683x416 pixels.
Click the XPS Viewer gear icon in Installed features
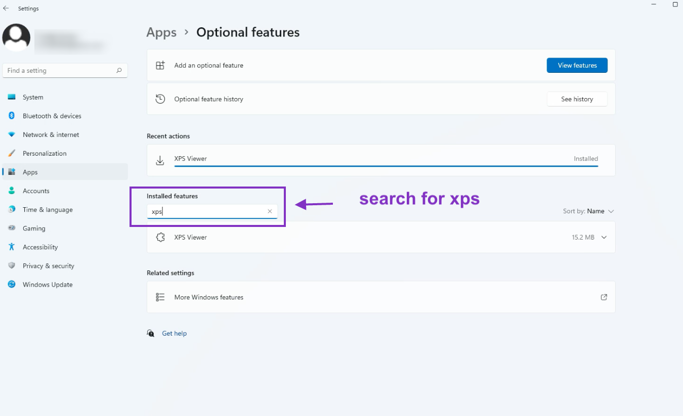160,237
